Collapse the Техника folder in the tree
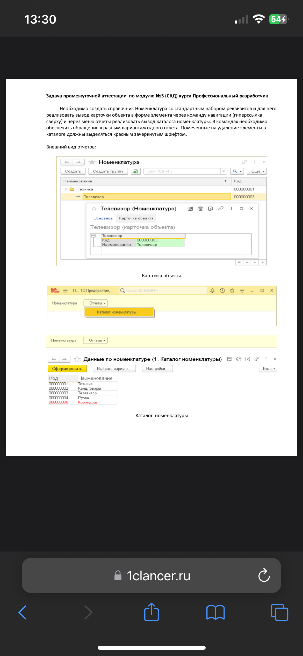 [x=66, y=189]
